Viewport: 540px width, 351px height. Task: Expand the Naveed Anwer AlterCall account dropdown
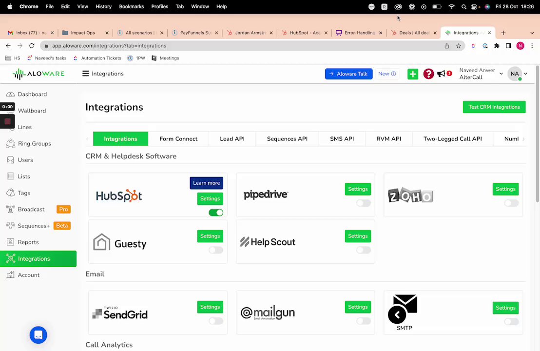point(481,74)
